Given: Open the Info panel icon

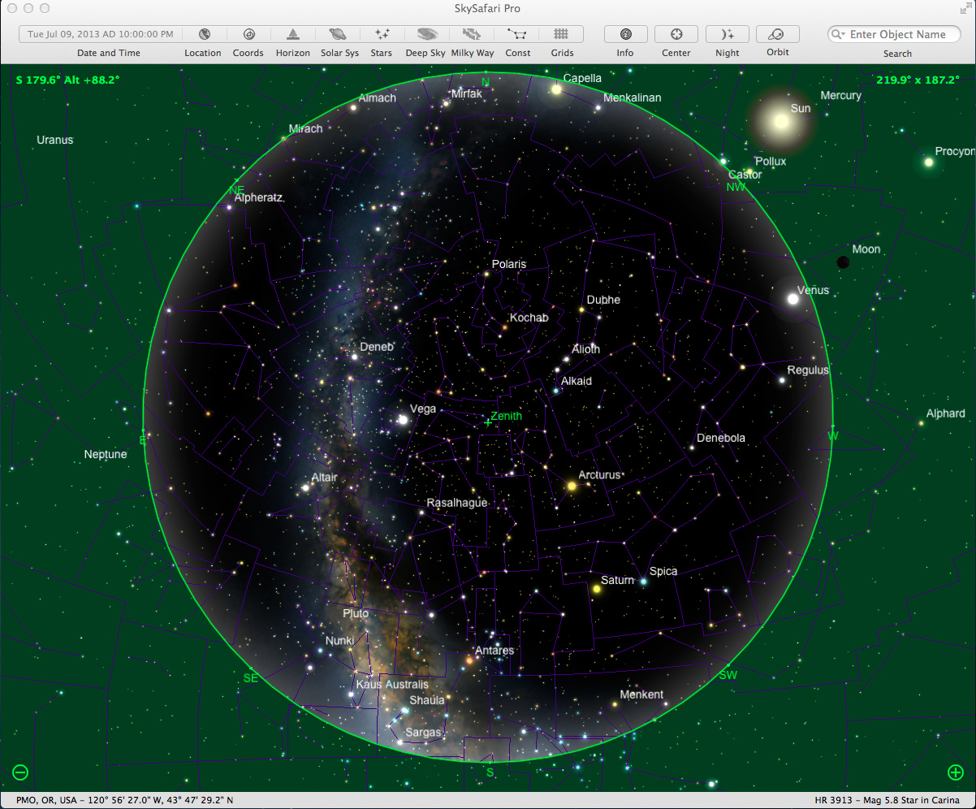Looking at the screenshot, I should 625,34.
